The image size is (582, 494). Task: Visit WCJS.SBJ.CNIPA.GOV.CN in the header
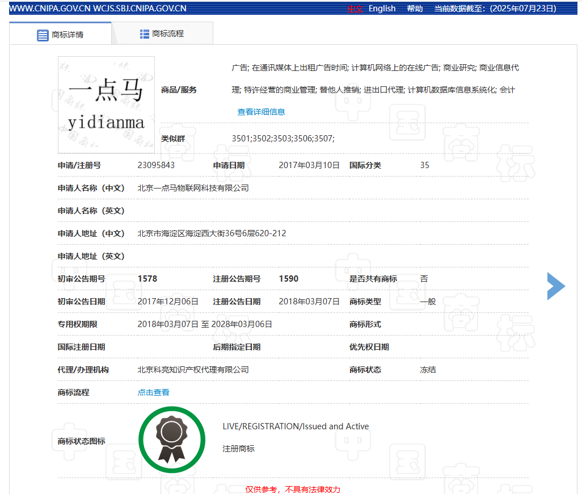point(139,9)
